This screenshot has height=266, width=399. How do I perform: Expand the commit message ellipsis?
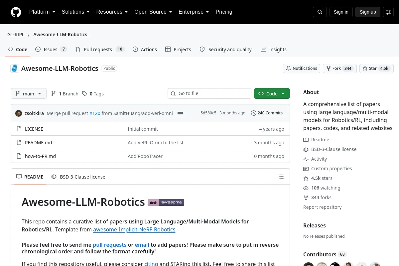pos(180,113)
